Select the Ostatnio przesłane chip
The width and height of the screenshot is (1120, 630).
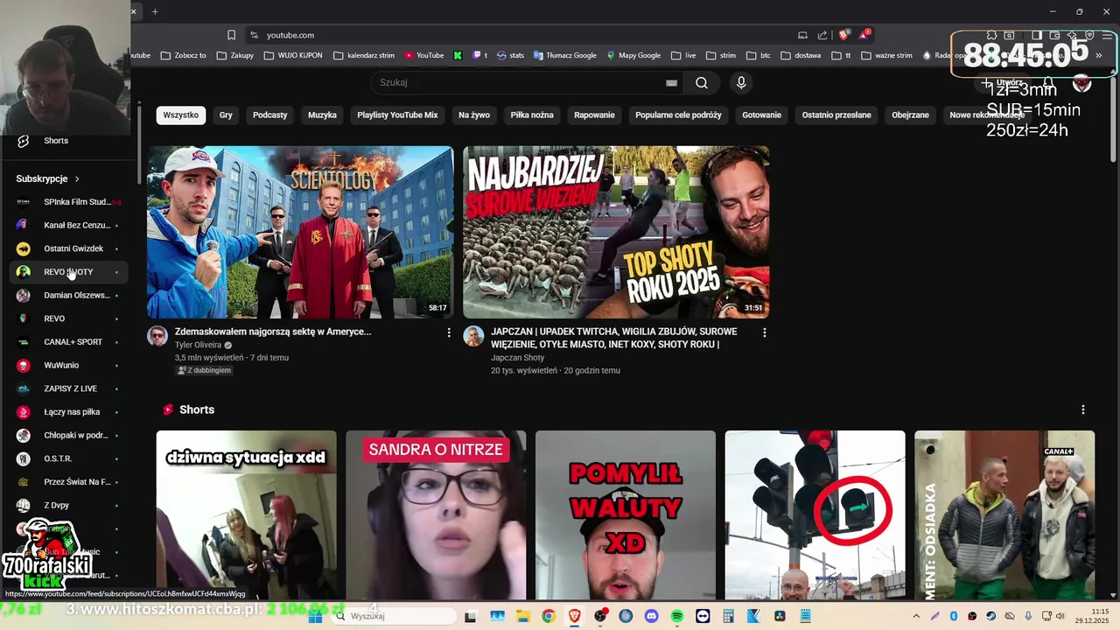836,115
